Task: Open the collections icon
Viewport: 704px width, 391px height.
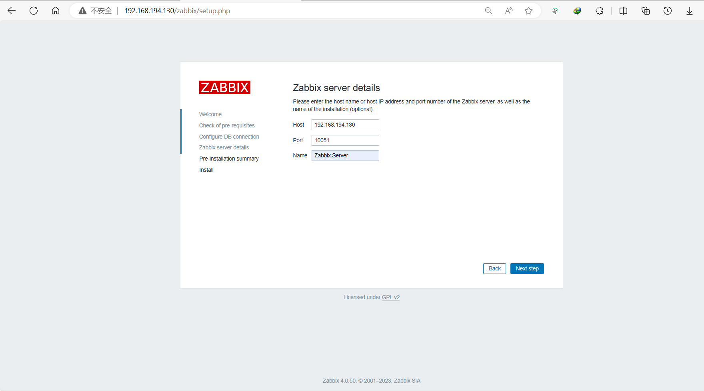Action: tap(646, 11)
